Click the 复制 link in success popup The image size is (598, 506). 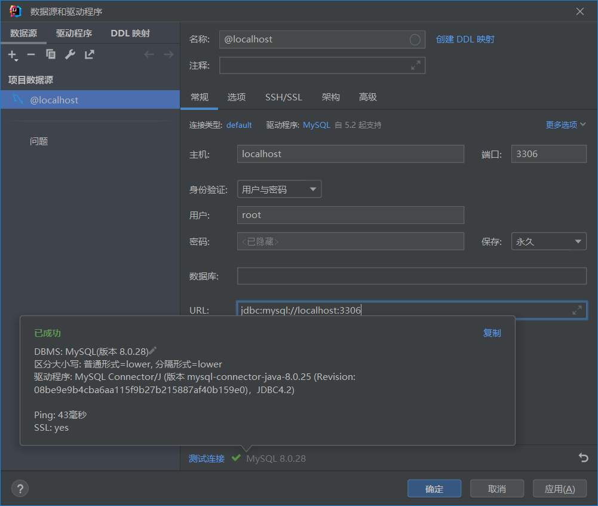tap(492, 333)
